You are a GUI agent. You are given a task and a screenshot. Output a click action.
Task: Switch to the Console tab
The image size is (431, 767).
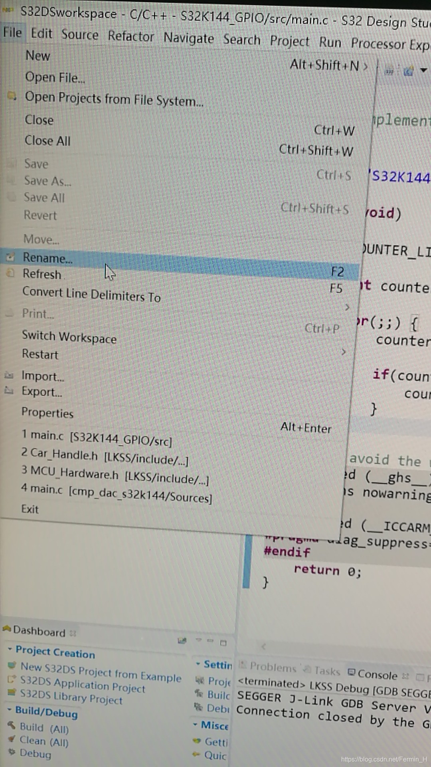click(378, 674)
